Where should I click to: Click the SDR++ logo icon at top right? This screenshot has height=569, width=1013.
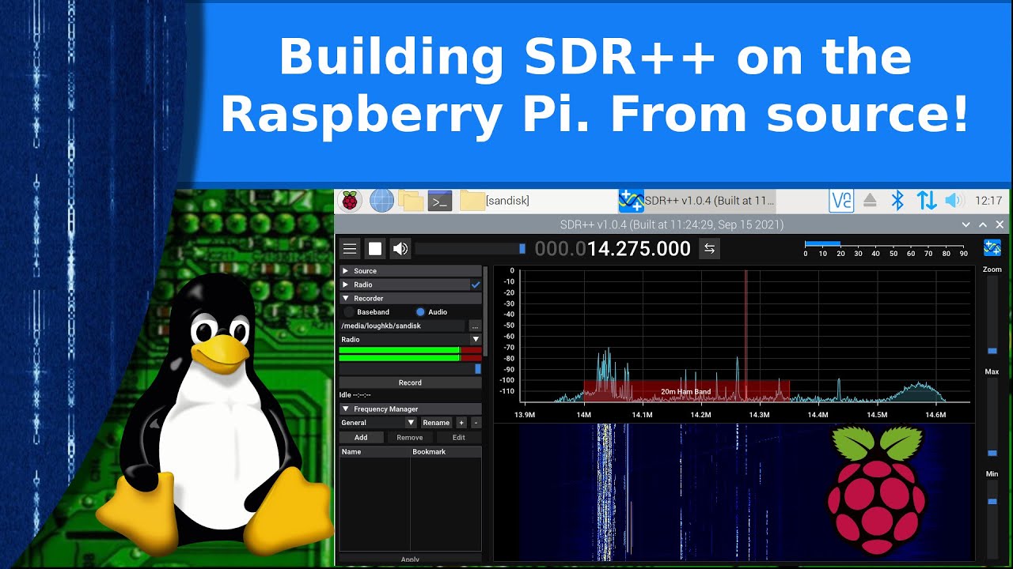[992, 248]
